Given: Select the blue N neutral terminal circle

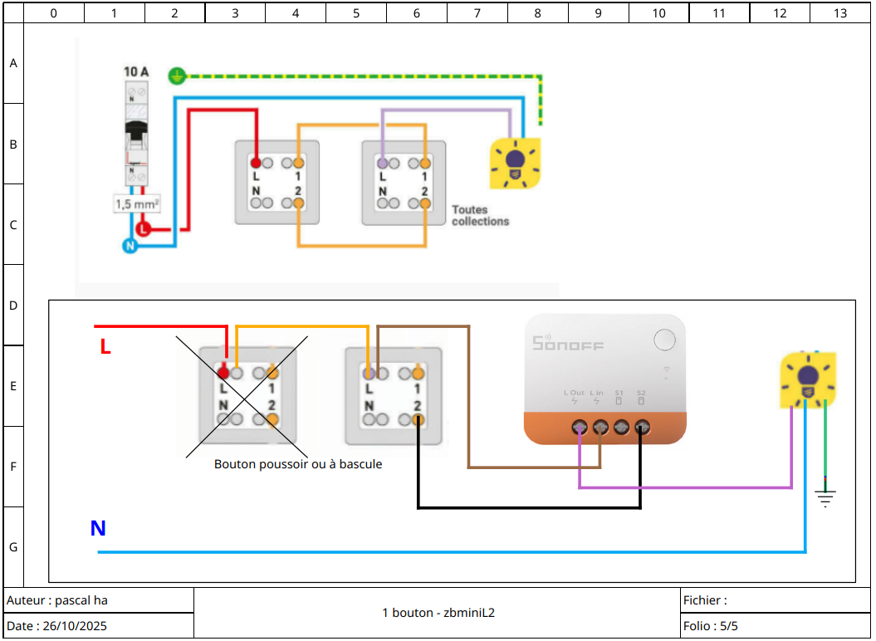Looking at the screenshot, I should point(130,245).
